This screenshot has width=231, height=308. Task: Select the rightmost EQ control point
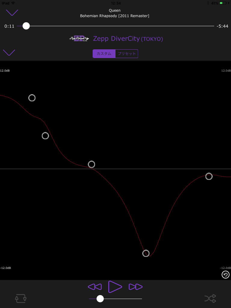(209, 176)
